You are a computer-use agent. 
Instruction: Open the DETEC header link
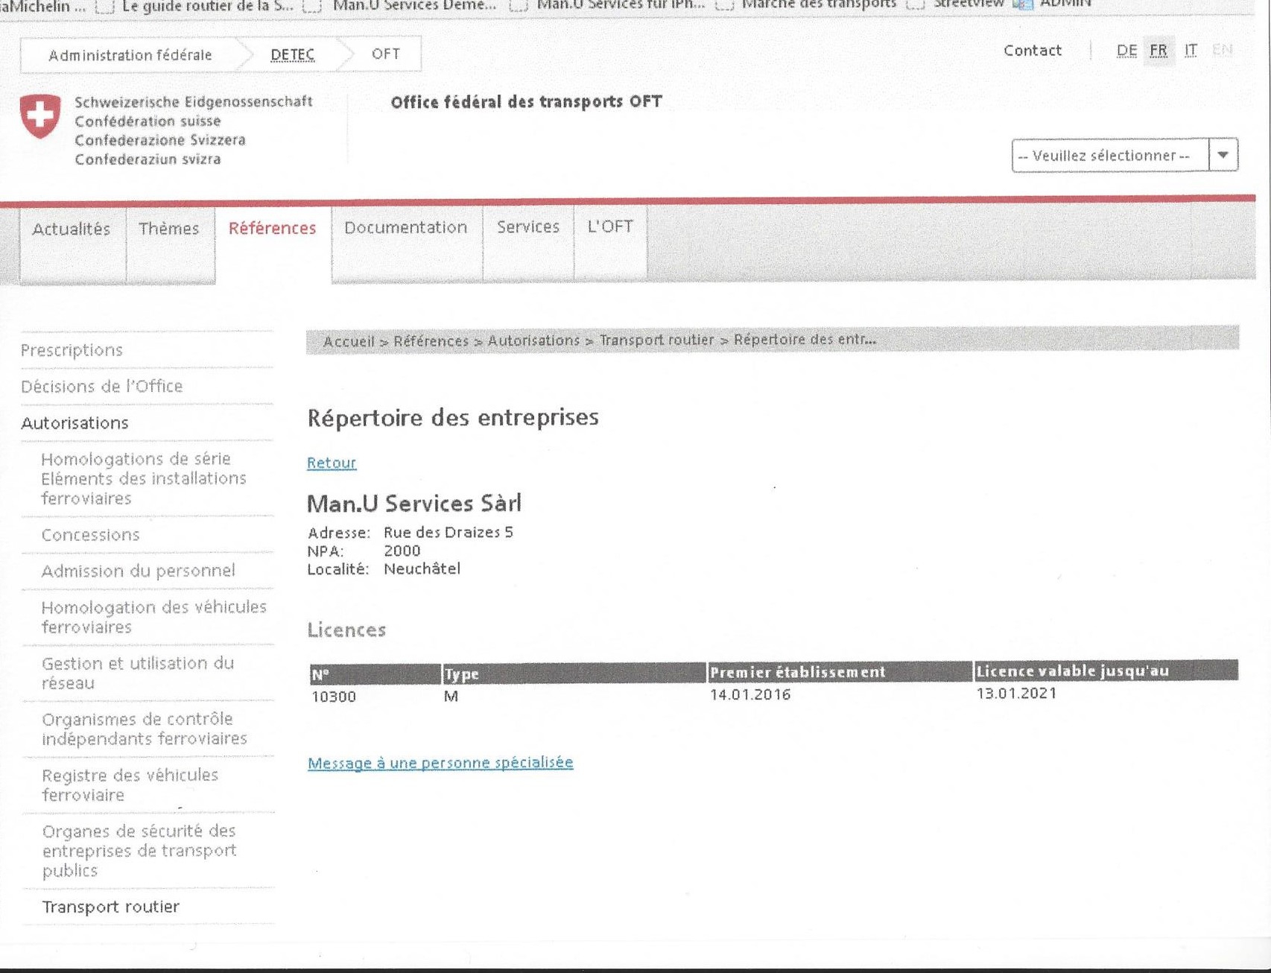pyautogui.click(x=293, y=54)
